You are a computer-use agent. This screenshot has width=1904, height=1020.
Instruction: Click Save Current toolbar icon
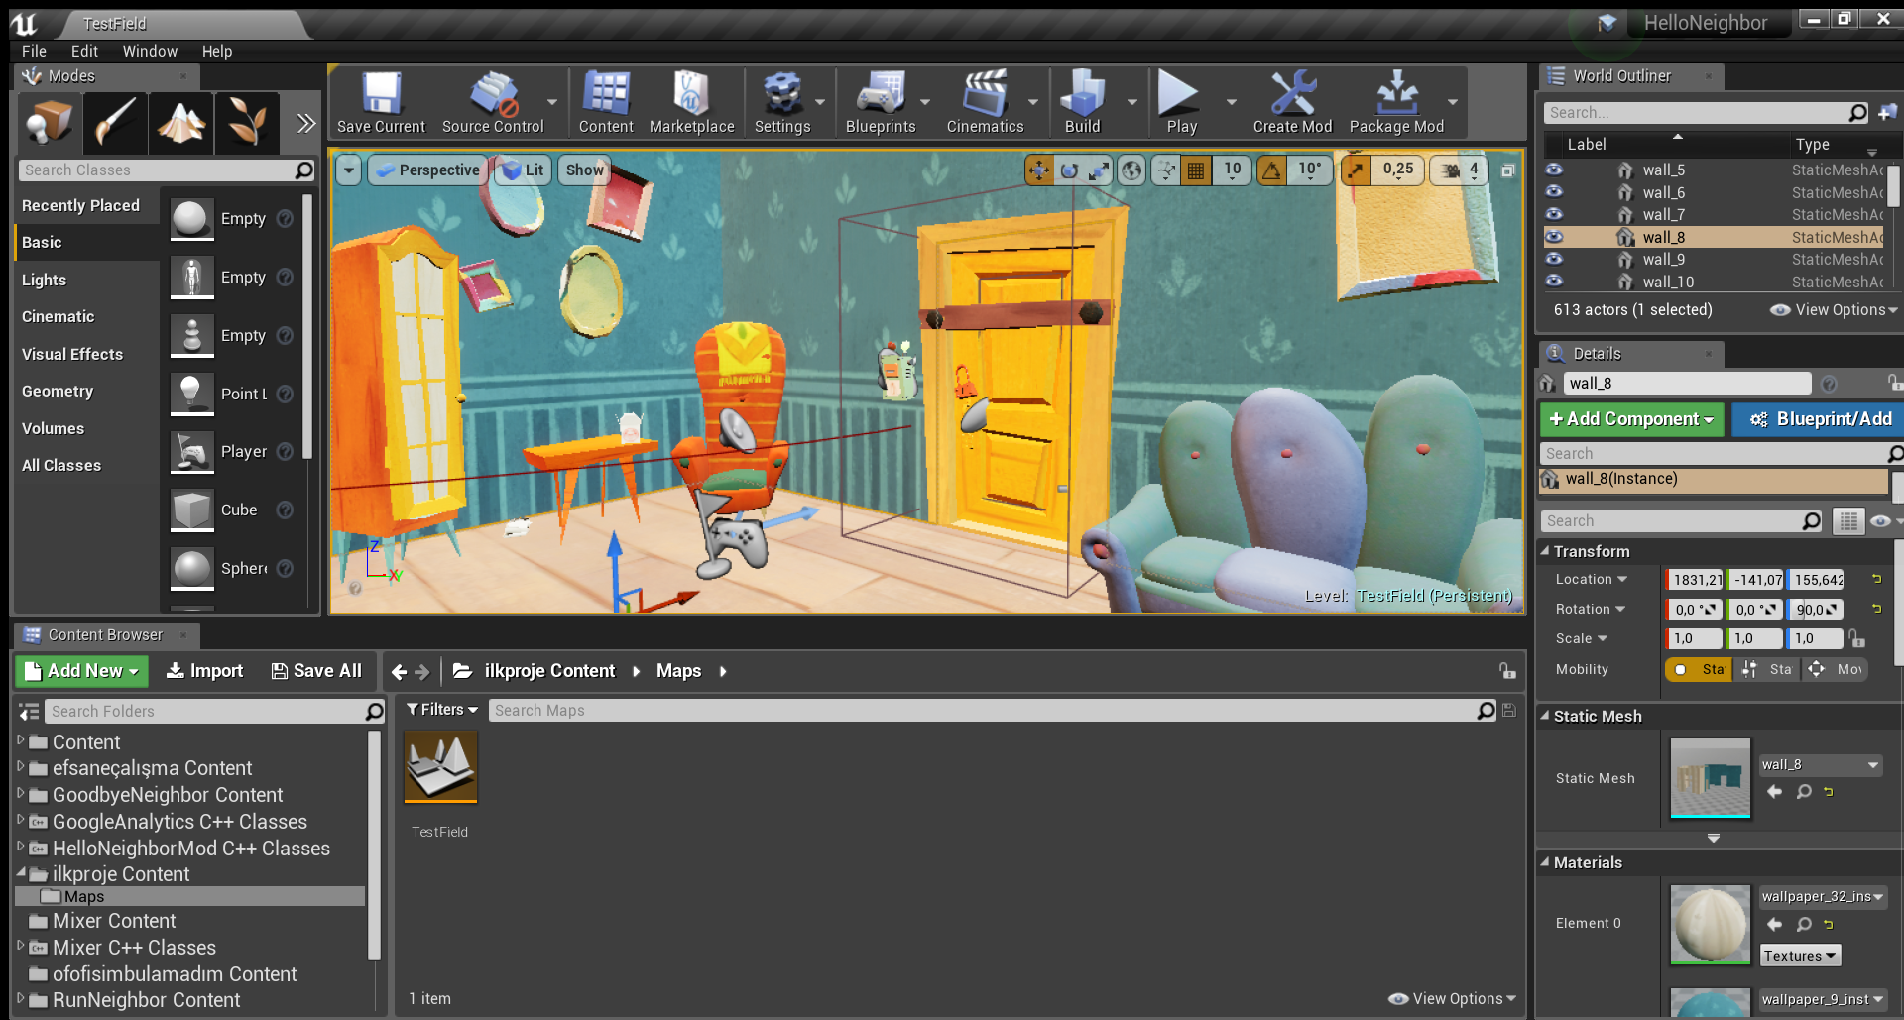click(x=381, y=102)
